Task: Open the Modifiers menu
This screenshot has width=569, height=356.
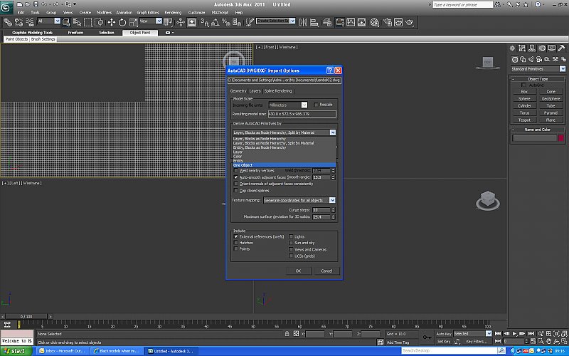Action: coord(104,12)
